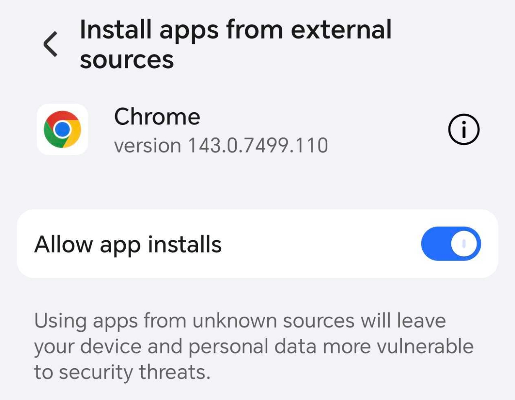
Task: Tap the 'security threats' line of the warning
Action: point(122,372)
